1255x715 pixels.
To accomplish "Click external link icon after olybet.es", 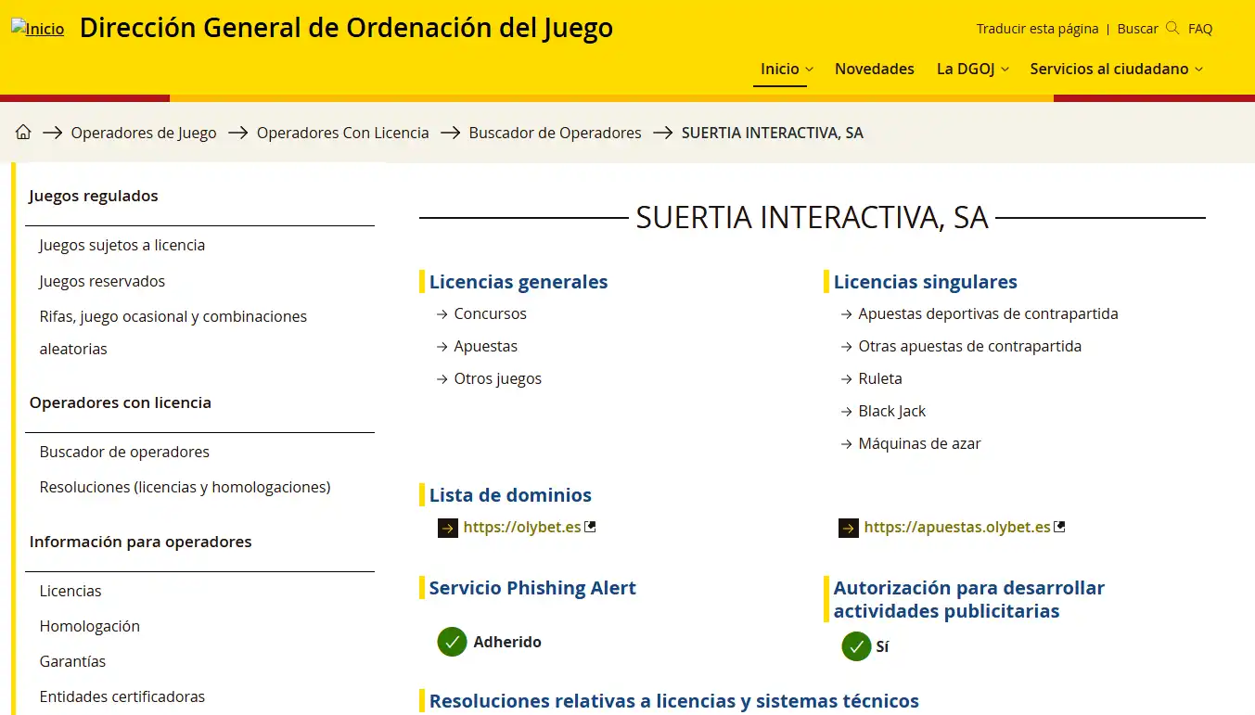I will click(590, 527).
